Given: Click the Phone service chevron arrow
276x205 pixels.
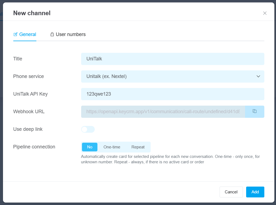Looking at the screenshot, I should [258, 76].
